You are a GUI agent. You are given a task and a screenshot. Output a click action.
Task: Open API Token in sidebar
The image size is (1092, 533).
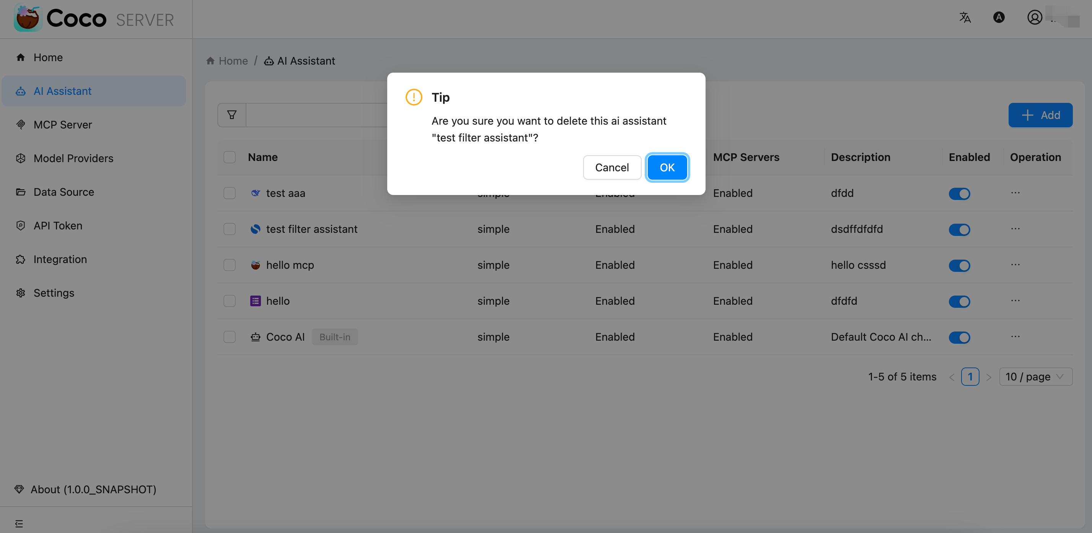pos(94,226)
